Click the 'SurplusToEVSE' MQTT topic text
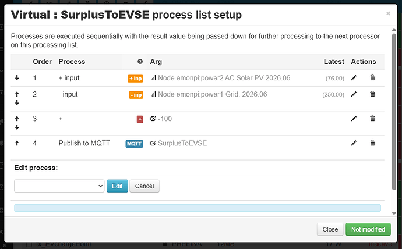402x249 pixels. coord(182,143)
